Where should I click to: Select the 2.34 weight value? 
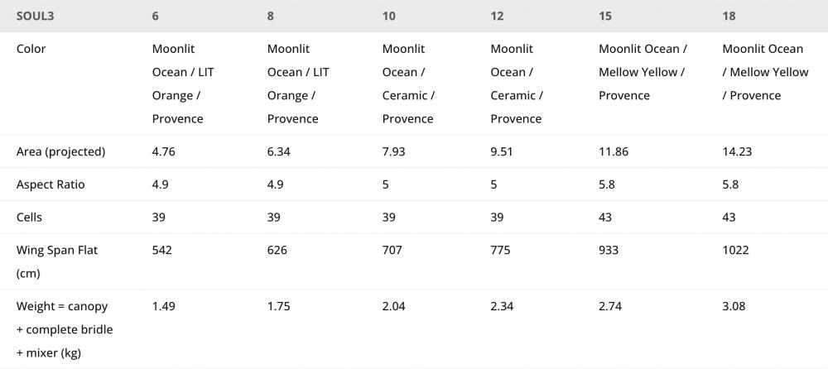coord(503,306)
